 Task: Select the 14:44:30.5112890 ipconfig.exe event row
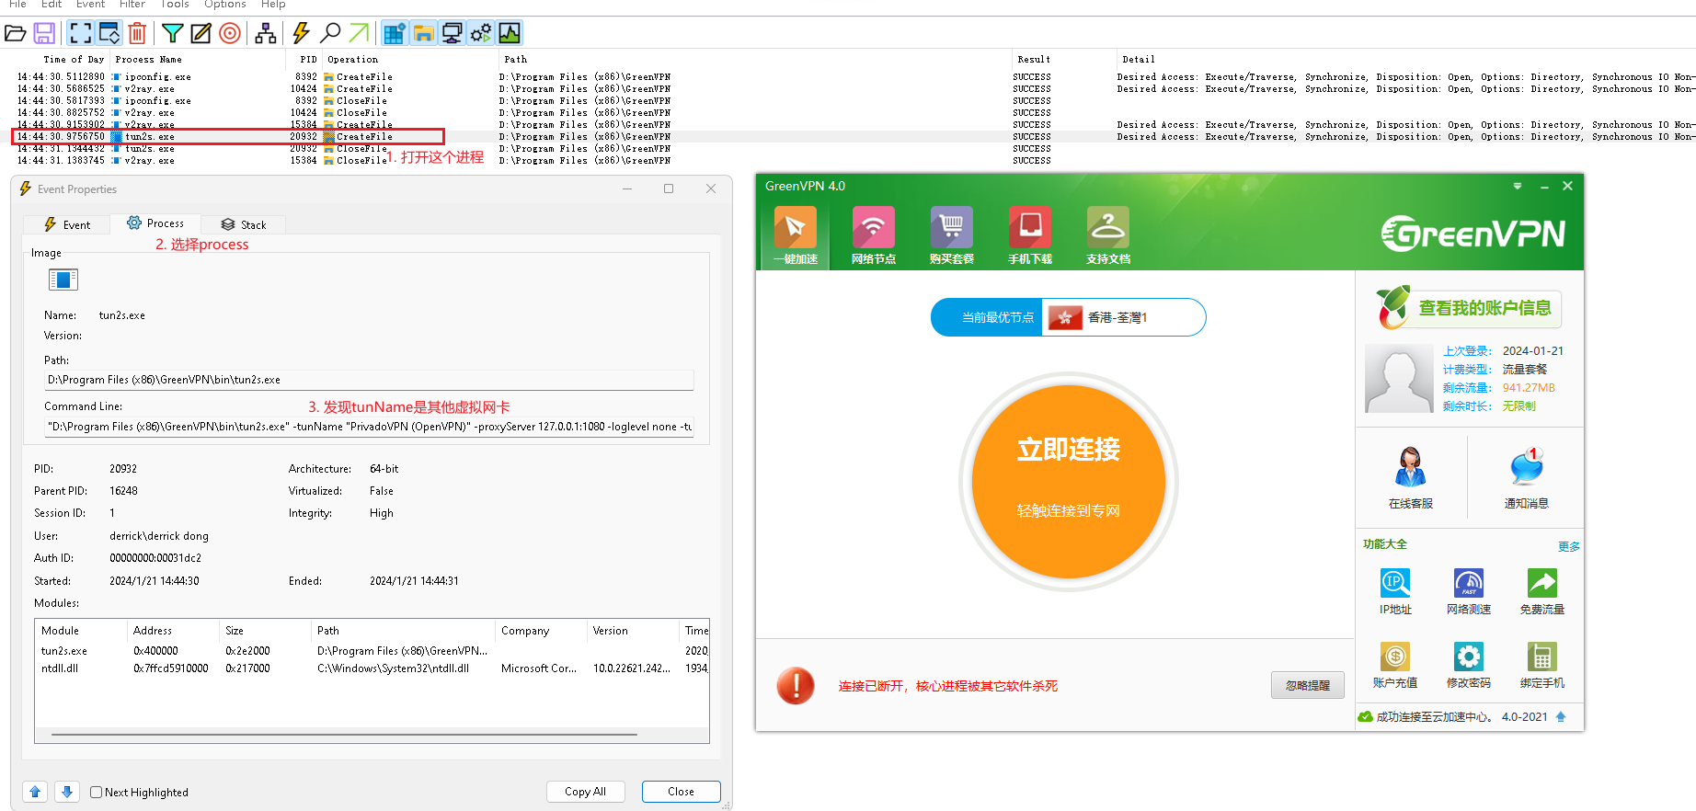846,77
